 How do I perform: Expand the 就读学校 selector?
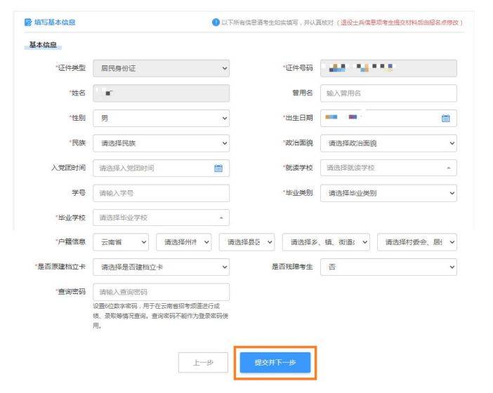pos(388,168)
